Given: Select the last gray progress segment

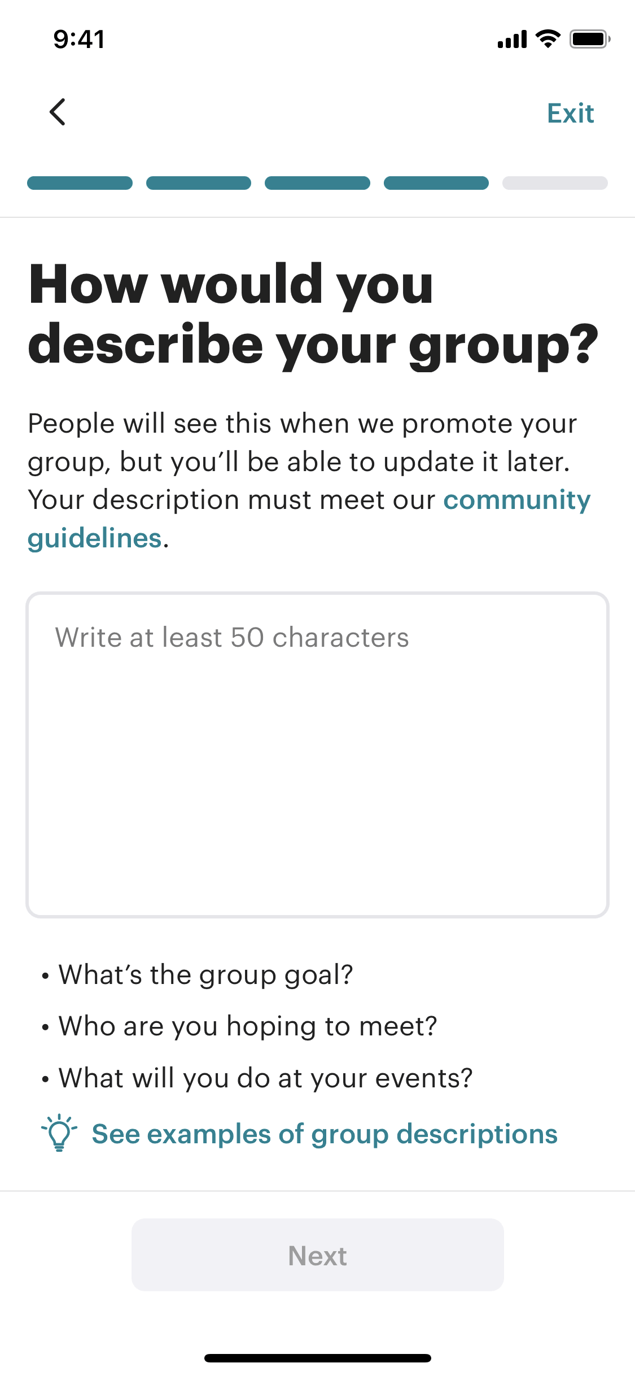Looking at the screenshot, I should click(555, 183).
